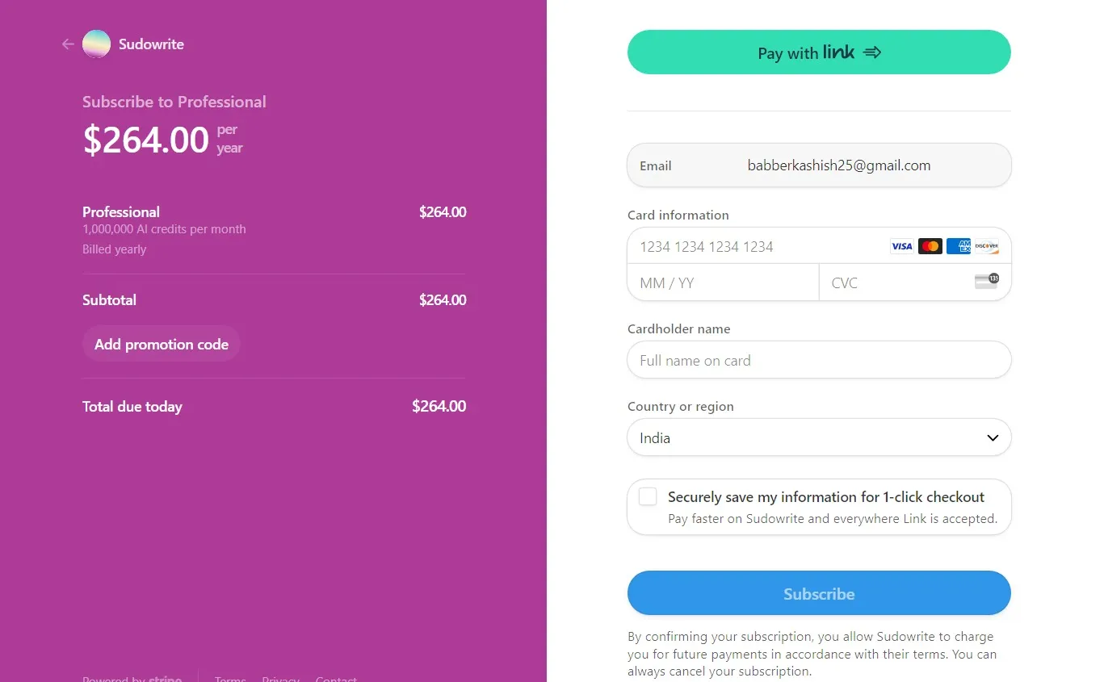Click the MM / YY expiry field

723,282
